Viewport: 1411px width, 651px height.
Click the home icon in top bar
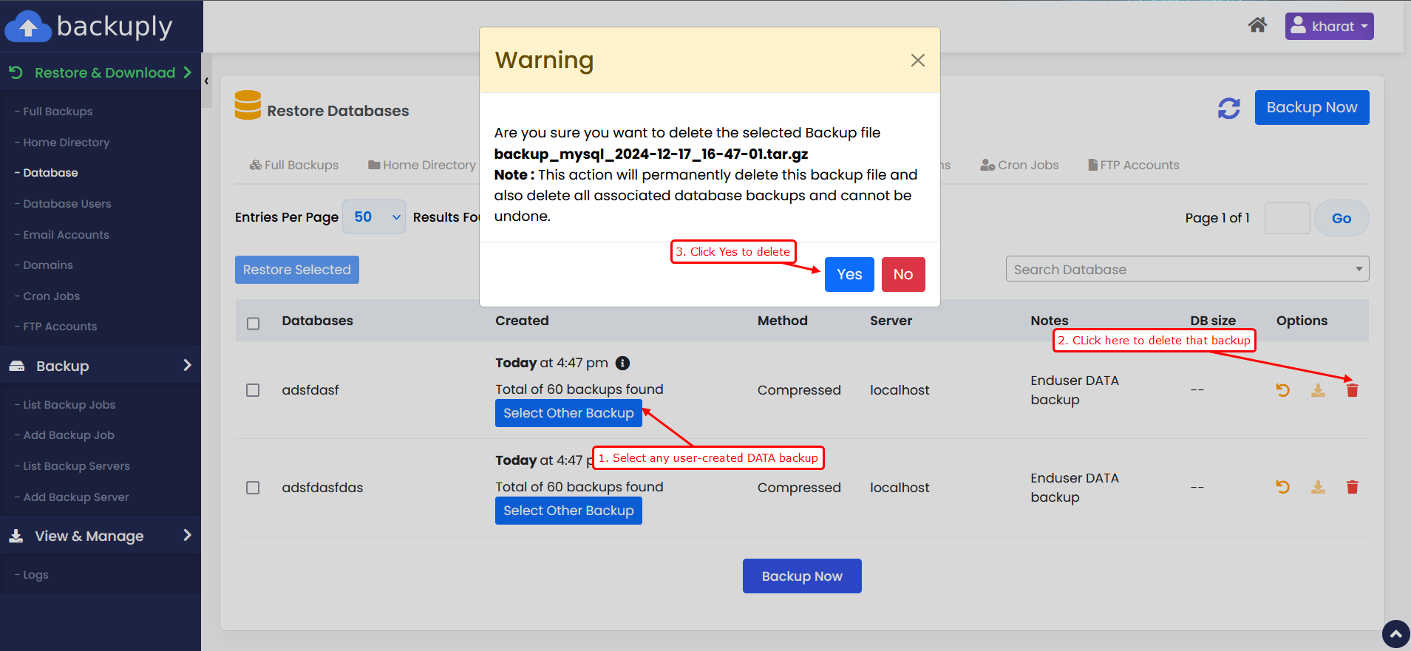(1257, 26)
